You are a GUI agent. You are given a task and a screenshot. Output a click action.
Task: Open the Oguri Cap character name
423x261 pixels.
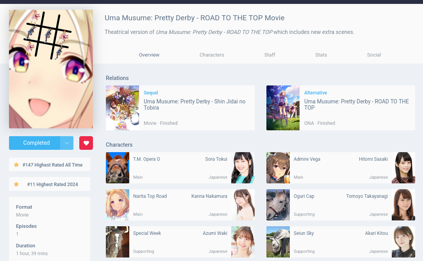coord(304,196)
